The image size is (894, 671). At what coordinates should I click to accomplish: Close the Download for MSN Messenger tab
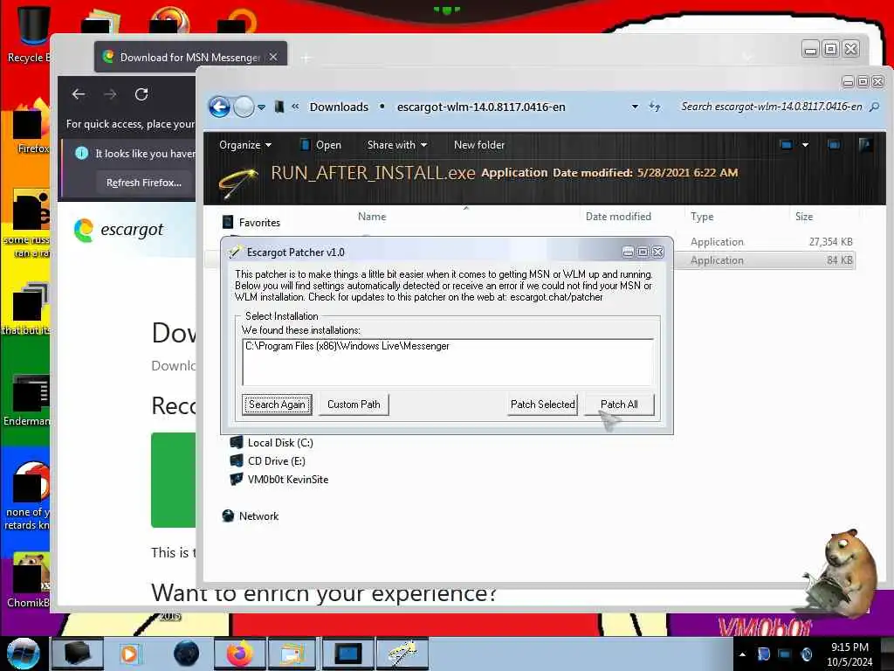click(x=273, y=57)
